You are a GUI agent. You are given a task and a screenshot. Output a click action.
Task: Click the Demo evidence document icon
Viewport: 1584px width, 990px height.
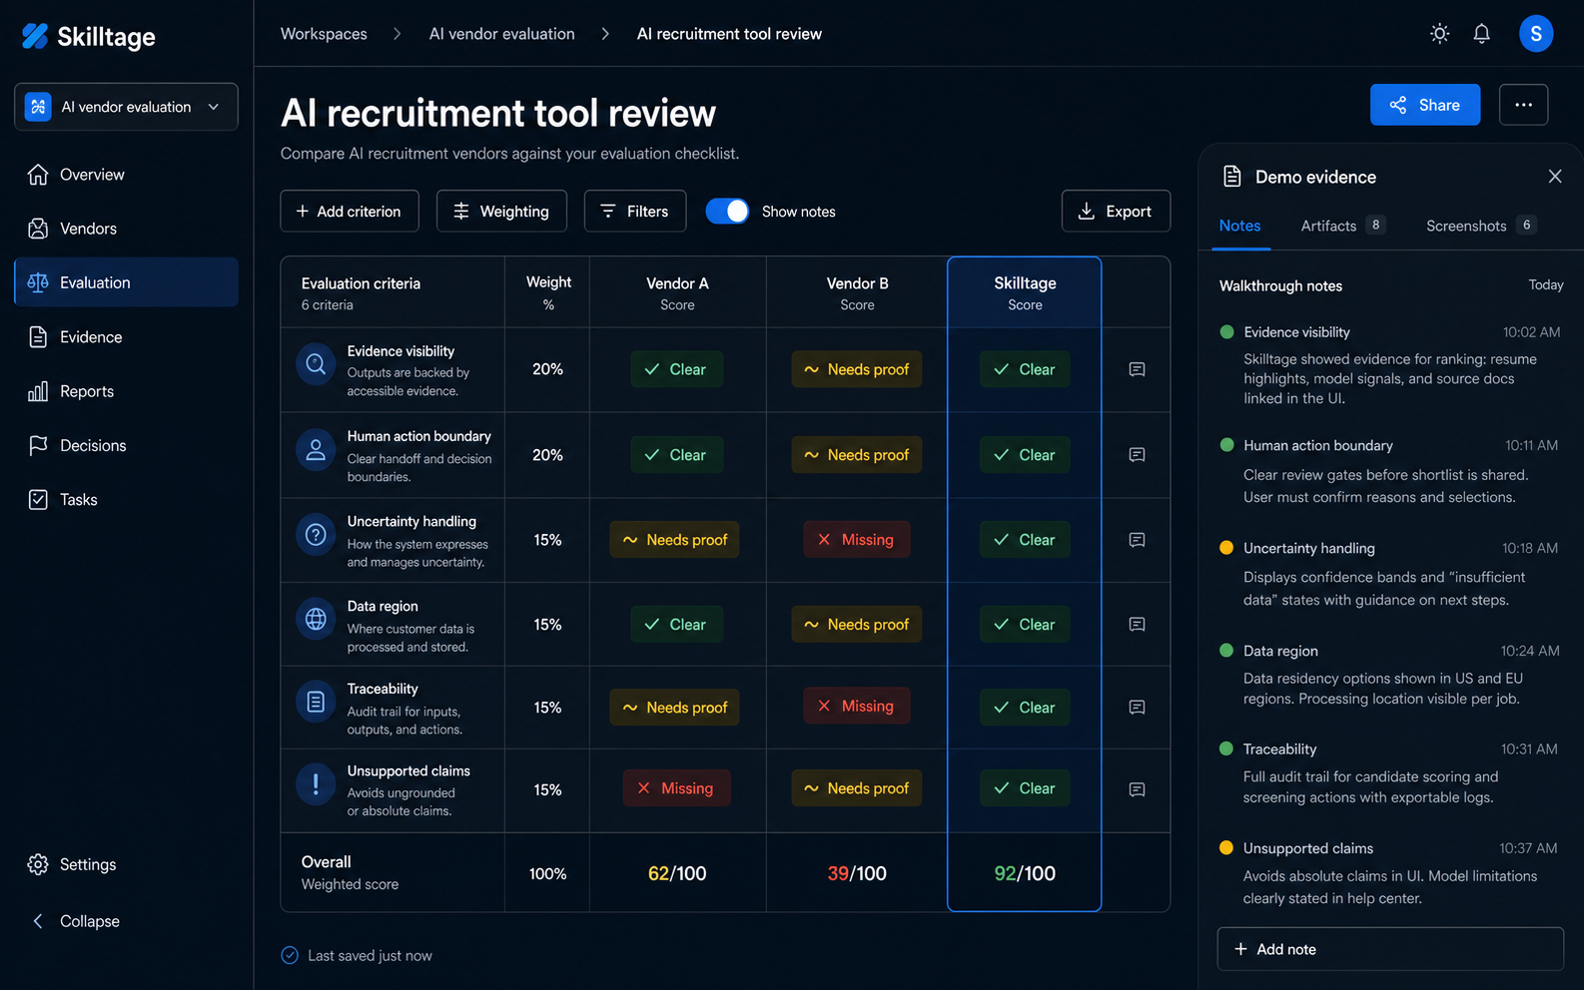pos(1232,177)
